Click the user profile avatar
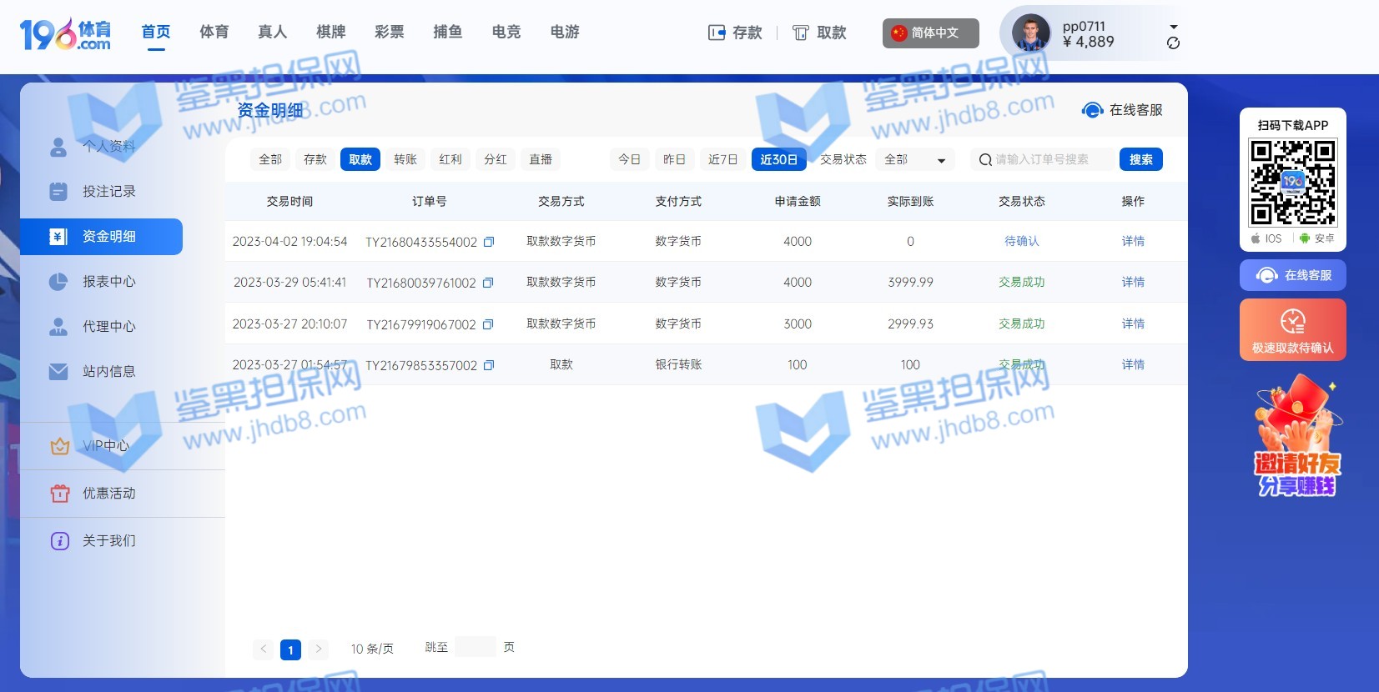 [x=1030, y=33]
